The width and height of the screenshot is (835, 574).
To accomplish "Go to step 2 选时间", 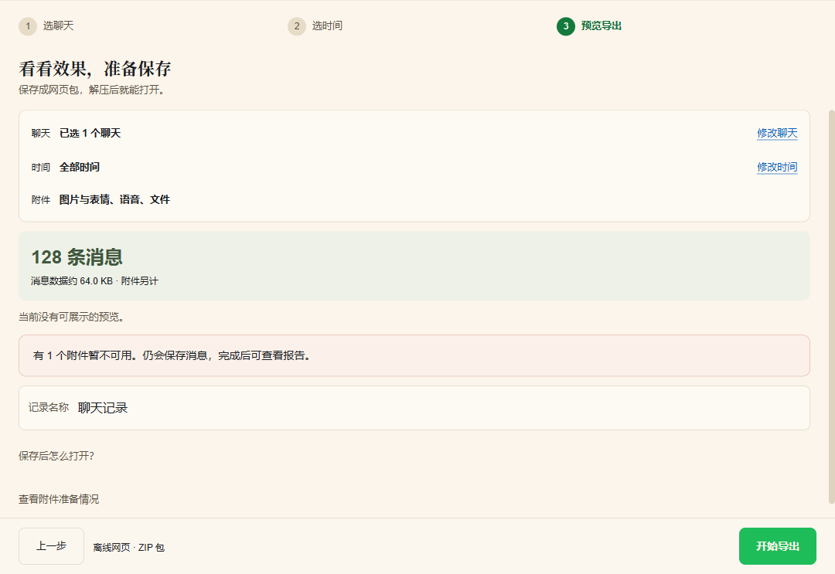I will pyautogui.click(x=315, y=26).
